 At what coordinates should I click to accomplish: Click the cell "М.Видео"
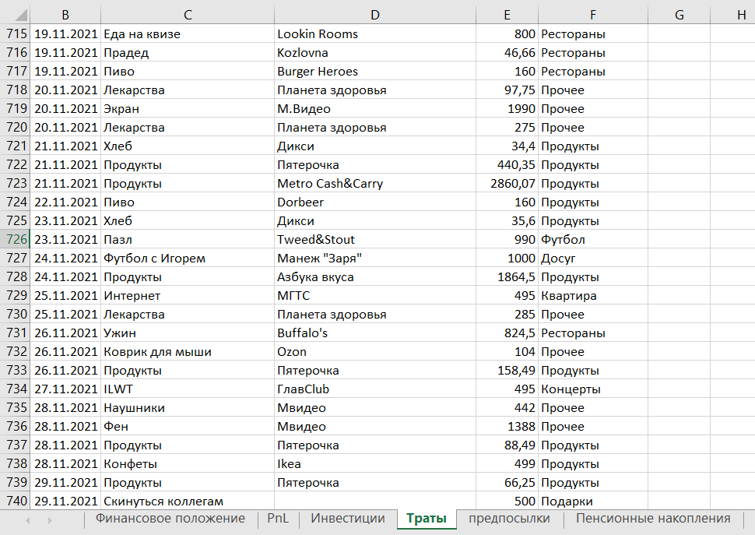point(375,109)
